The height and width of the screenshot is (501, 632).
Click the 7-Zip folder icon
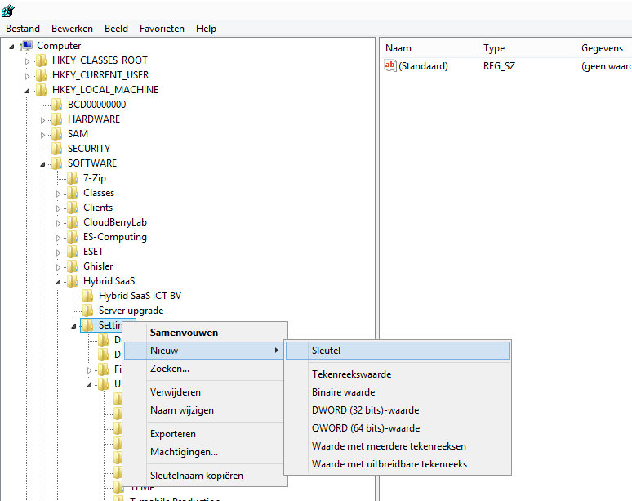(73, 178)
